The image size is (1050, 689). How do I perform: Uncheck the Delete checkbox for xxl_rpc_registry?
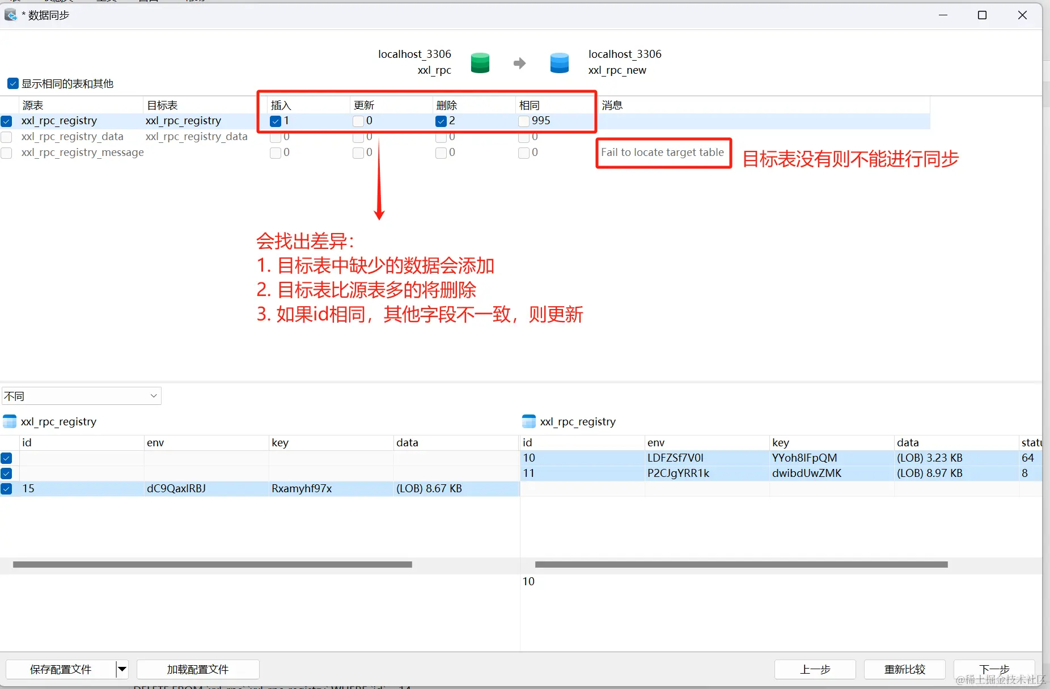pyautogui.click(x=441, y=121)
